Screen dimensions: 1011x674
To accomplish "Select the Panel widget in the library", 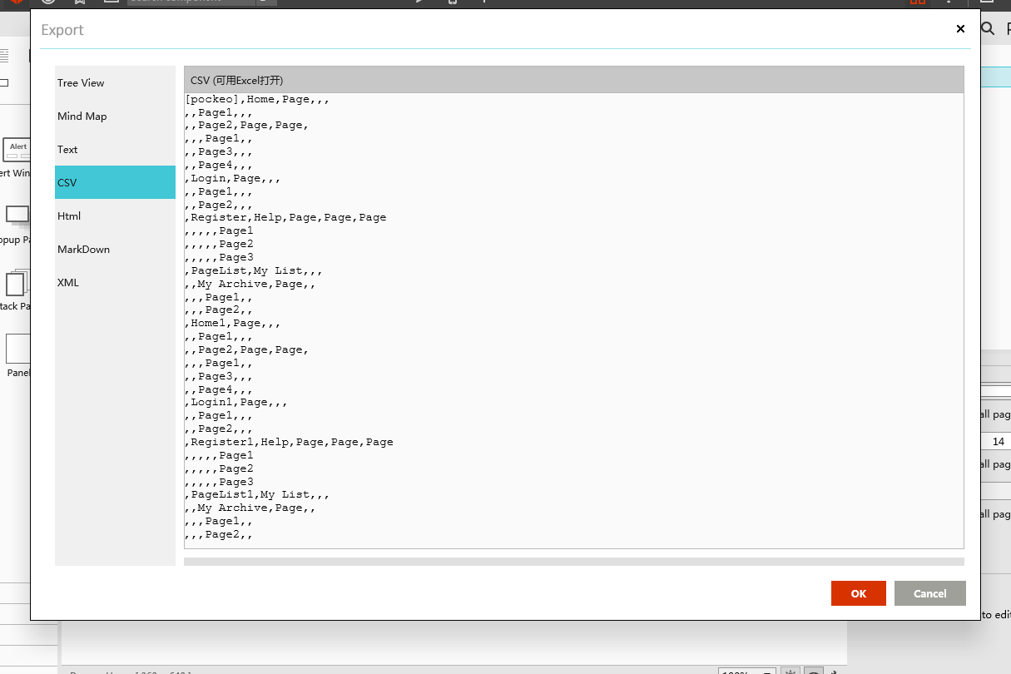I will coord(17,356).
